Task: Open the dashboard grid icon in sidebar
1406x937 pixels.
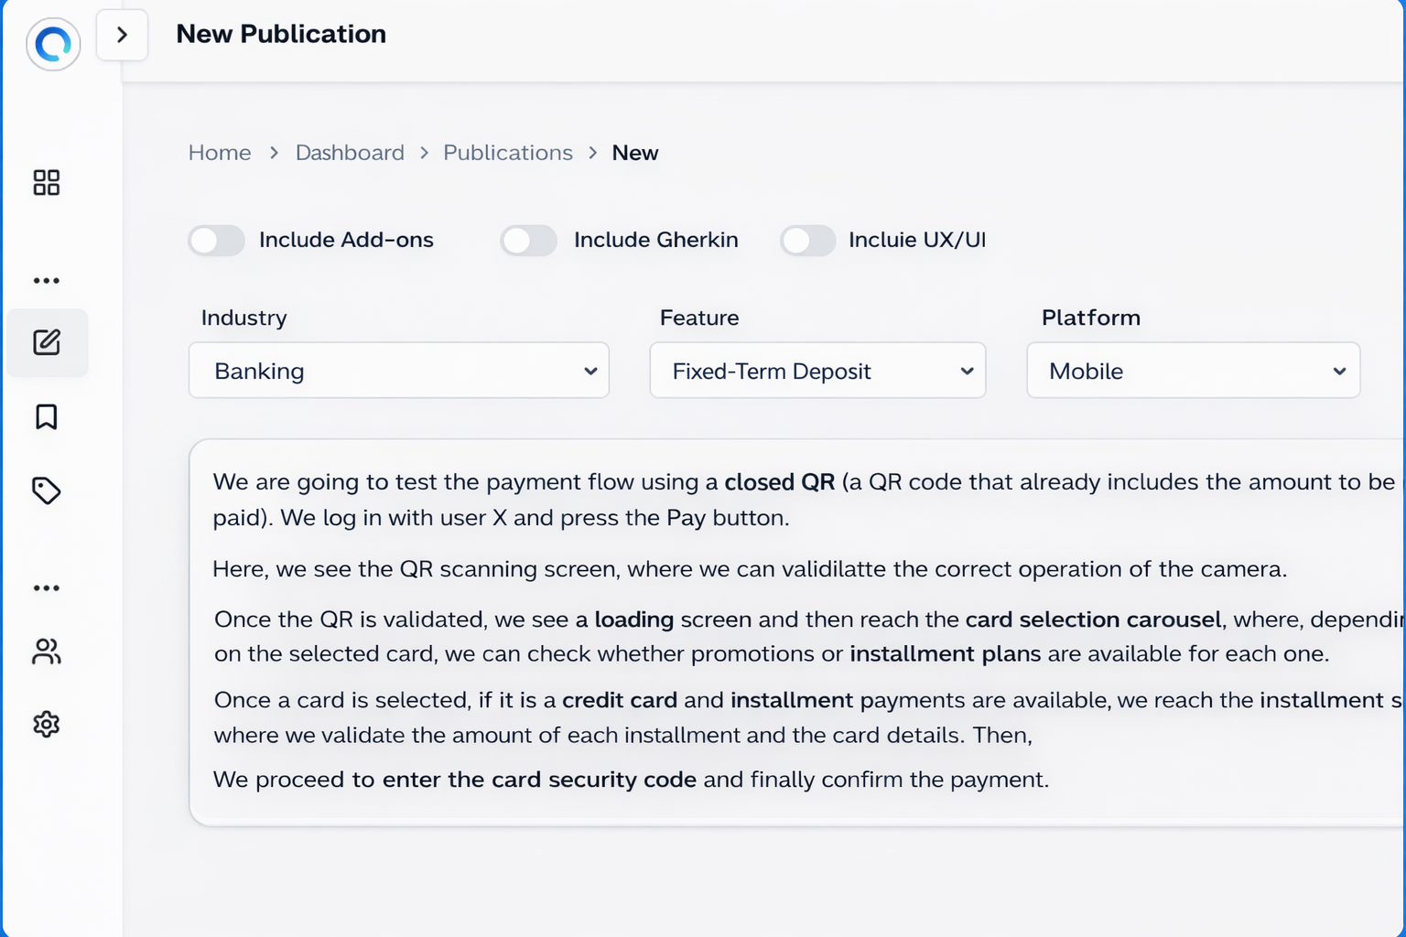Action: tap(47, 183)
